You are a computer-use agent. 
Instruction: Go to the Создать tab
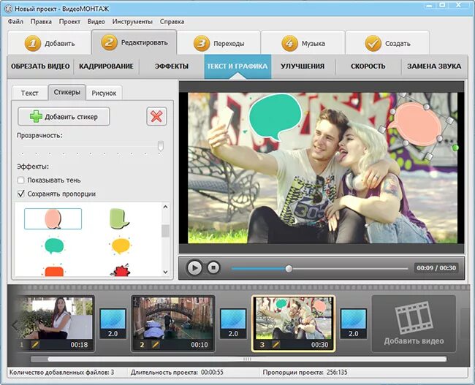pyautogui.click(x=387, y=43)
